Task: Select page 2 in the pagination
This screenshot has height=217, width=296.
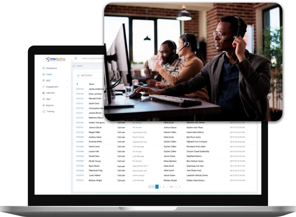Action: pyautogui.click(x=160, y=187)
